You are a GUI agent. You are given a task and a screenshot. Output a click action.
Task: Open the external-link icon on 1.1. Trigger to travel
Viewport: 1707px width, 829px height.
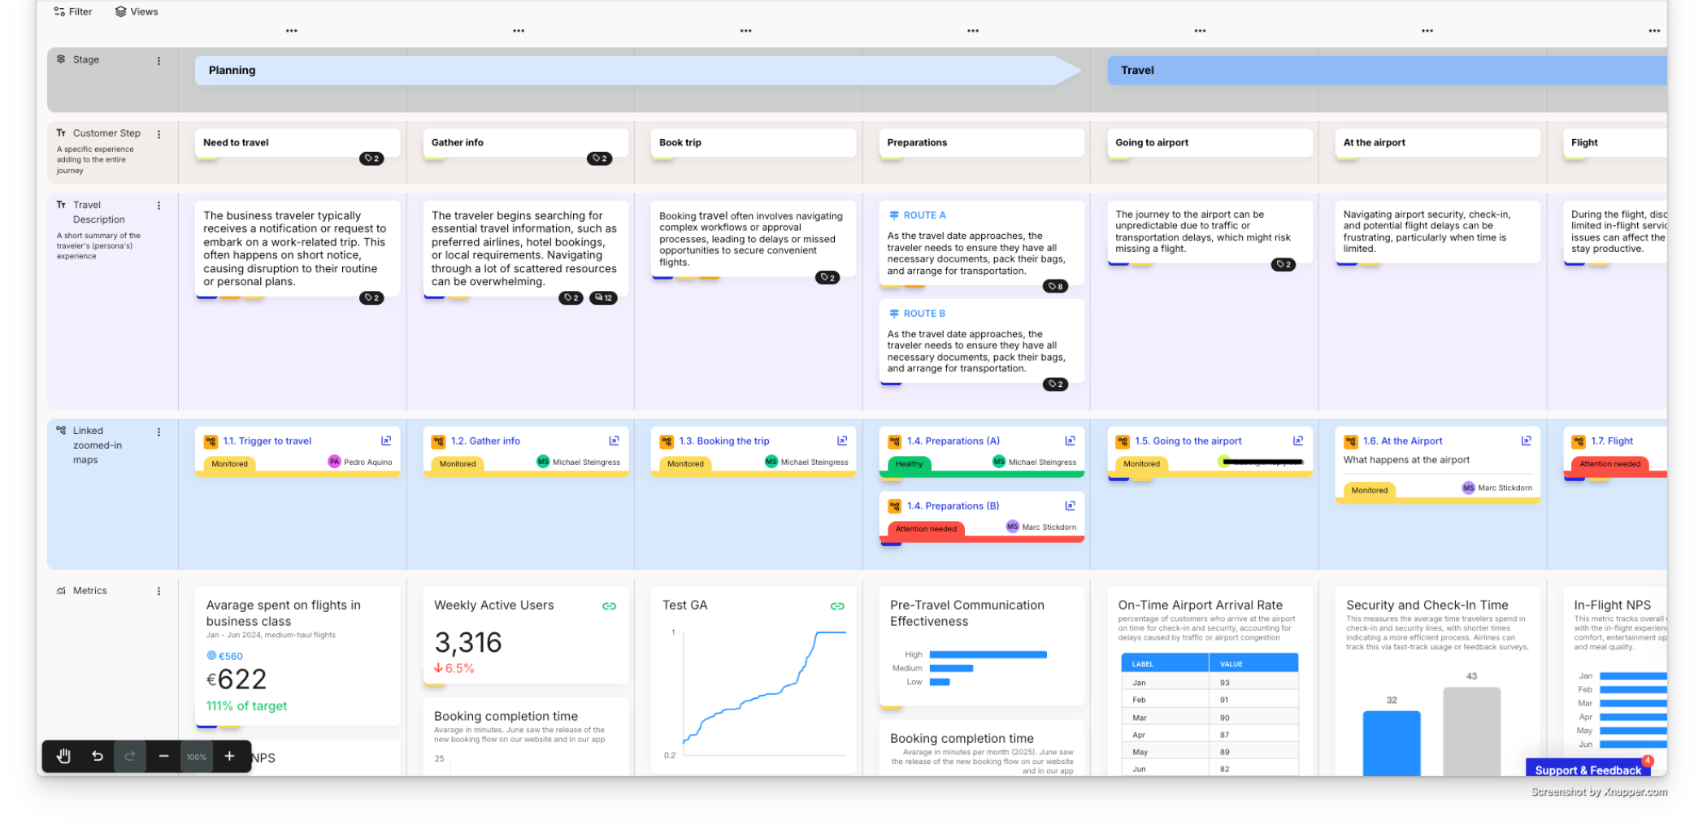pos(387,441)
